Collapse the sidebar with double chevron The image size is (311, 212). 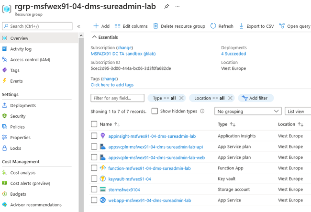click(x=78, y=26)
